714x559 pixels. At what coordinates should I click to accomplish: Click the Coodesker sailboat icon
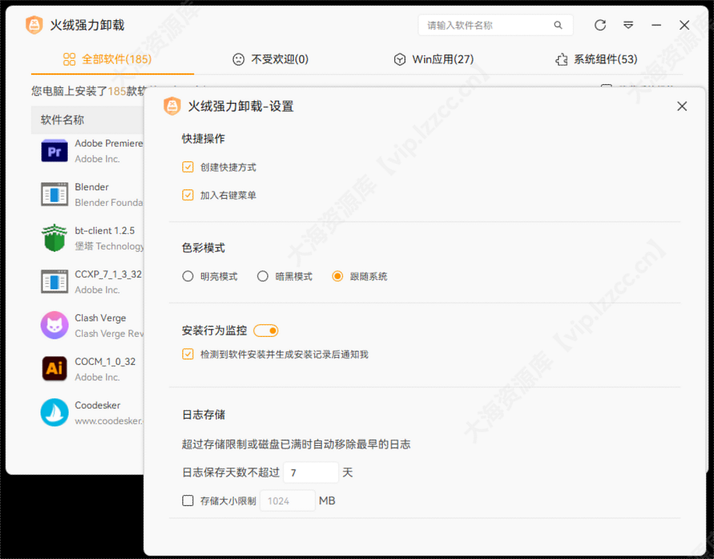tap(55, 412)
